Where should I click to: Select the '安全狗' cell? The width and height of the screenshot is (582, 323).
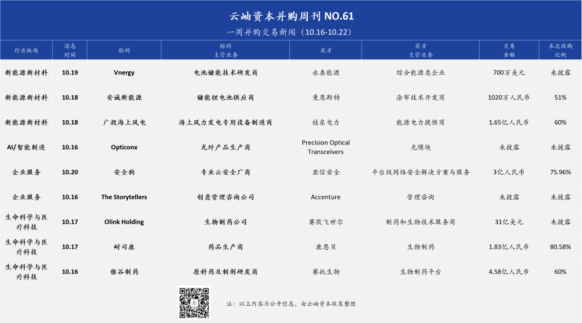point(124,172)
